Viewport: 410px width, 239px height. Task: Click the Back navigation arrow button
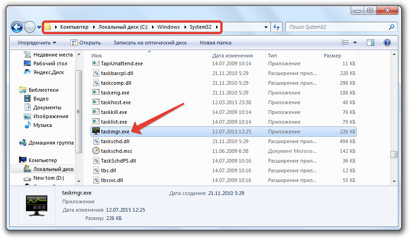pyautogui.click(x=17, y=27)
